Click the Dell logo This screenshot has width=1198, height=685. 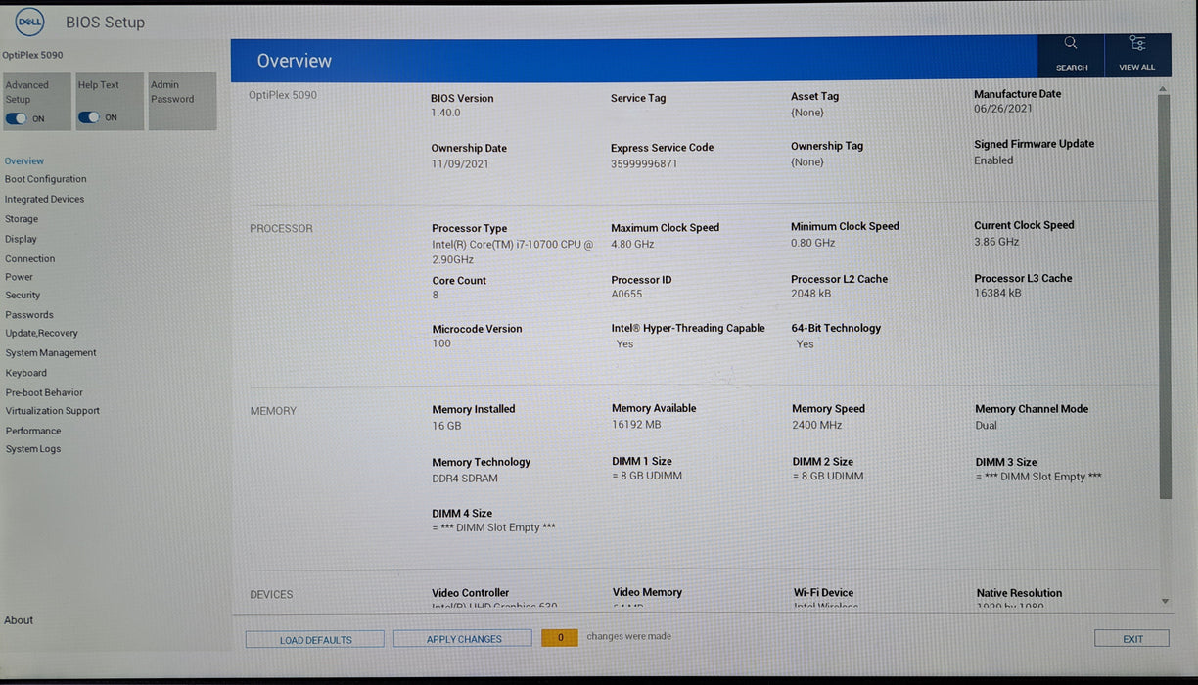(x=30, y=21)
